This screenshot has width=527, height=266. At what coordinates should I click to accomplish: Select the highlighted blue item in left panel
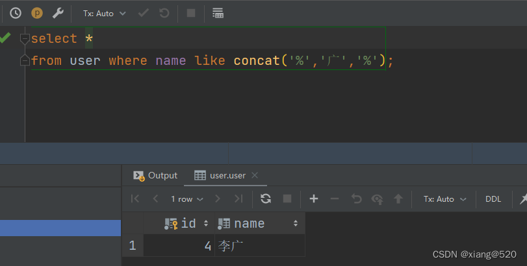click(60, 228)
